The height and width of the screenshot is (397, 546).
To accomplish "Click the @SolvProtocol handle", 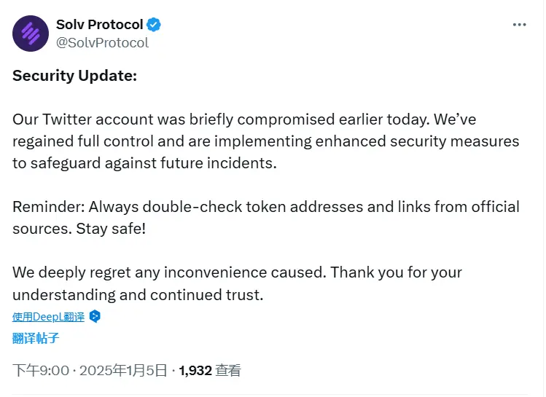I will click(102, 43).
